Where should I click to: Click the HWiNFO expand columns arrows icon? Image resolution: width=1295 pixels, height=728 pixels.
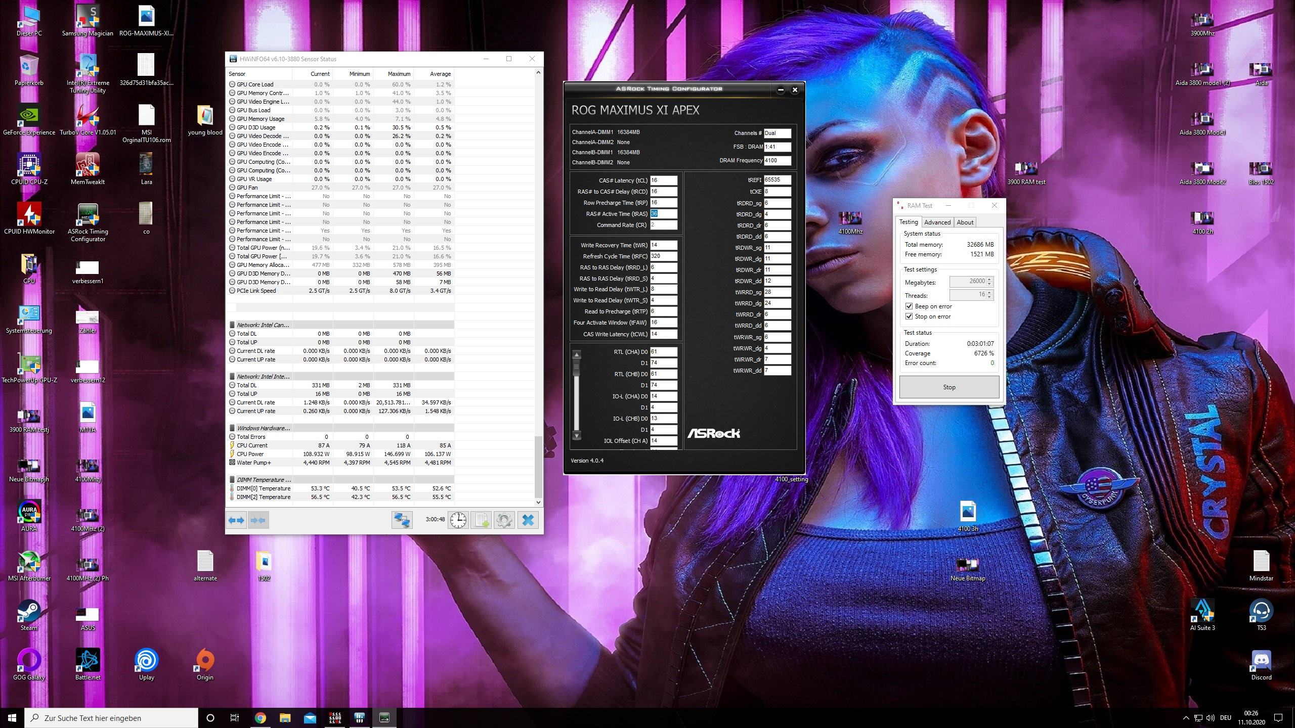coord(236,520)
